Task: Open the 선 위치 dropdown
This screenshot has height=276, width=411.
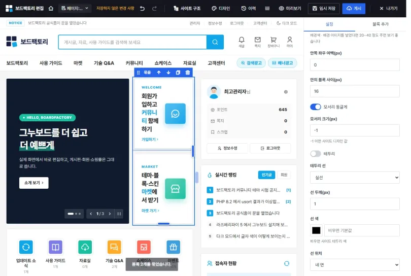Action: click(355, 265)
